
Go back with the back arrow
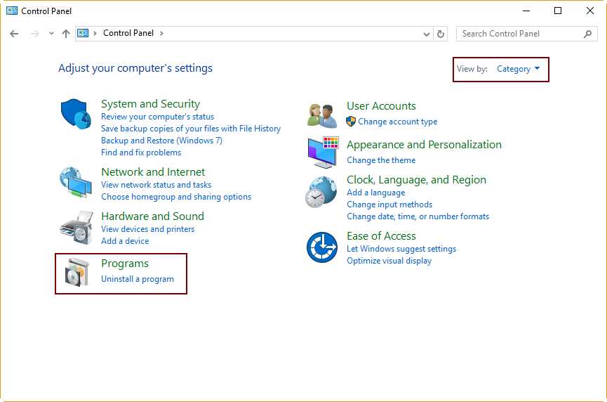click(14, 34)
